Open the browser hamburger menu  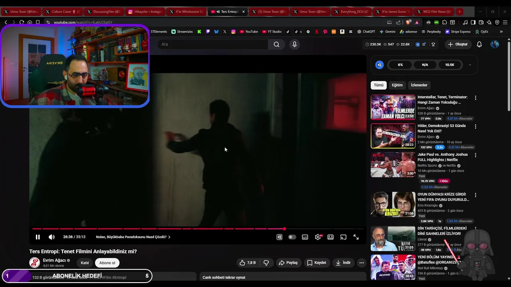[x=505, y=22]
